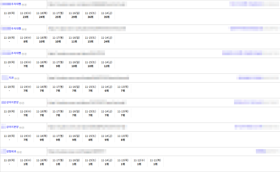Select 'm' icon of the middle 주차대행 row
This screenshot has width=280, height=172.
(23, 29)
